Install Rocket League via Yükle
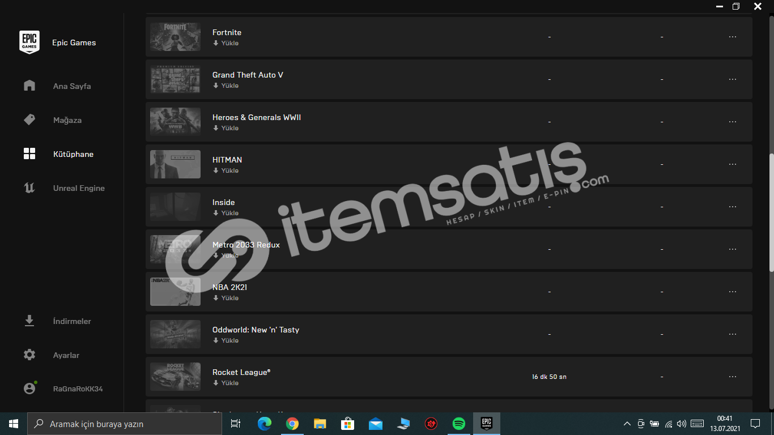 point(226,383)
